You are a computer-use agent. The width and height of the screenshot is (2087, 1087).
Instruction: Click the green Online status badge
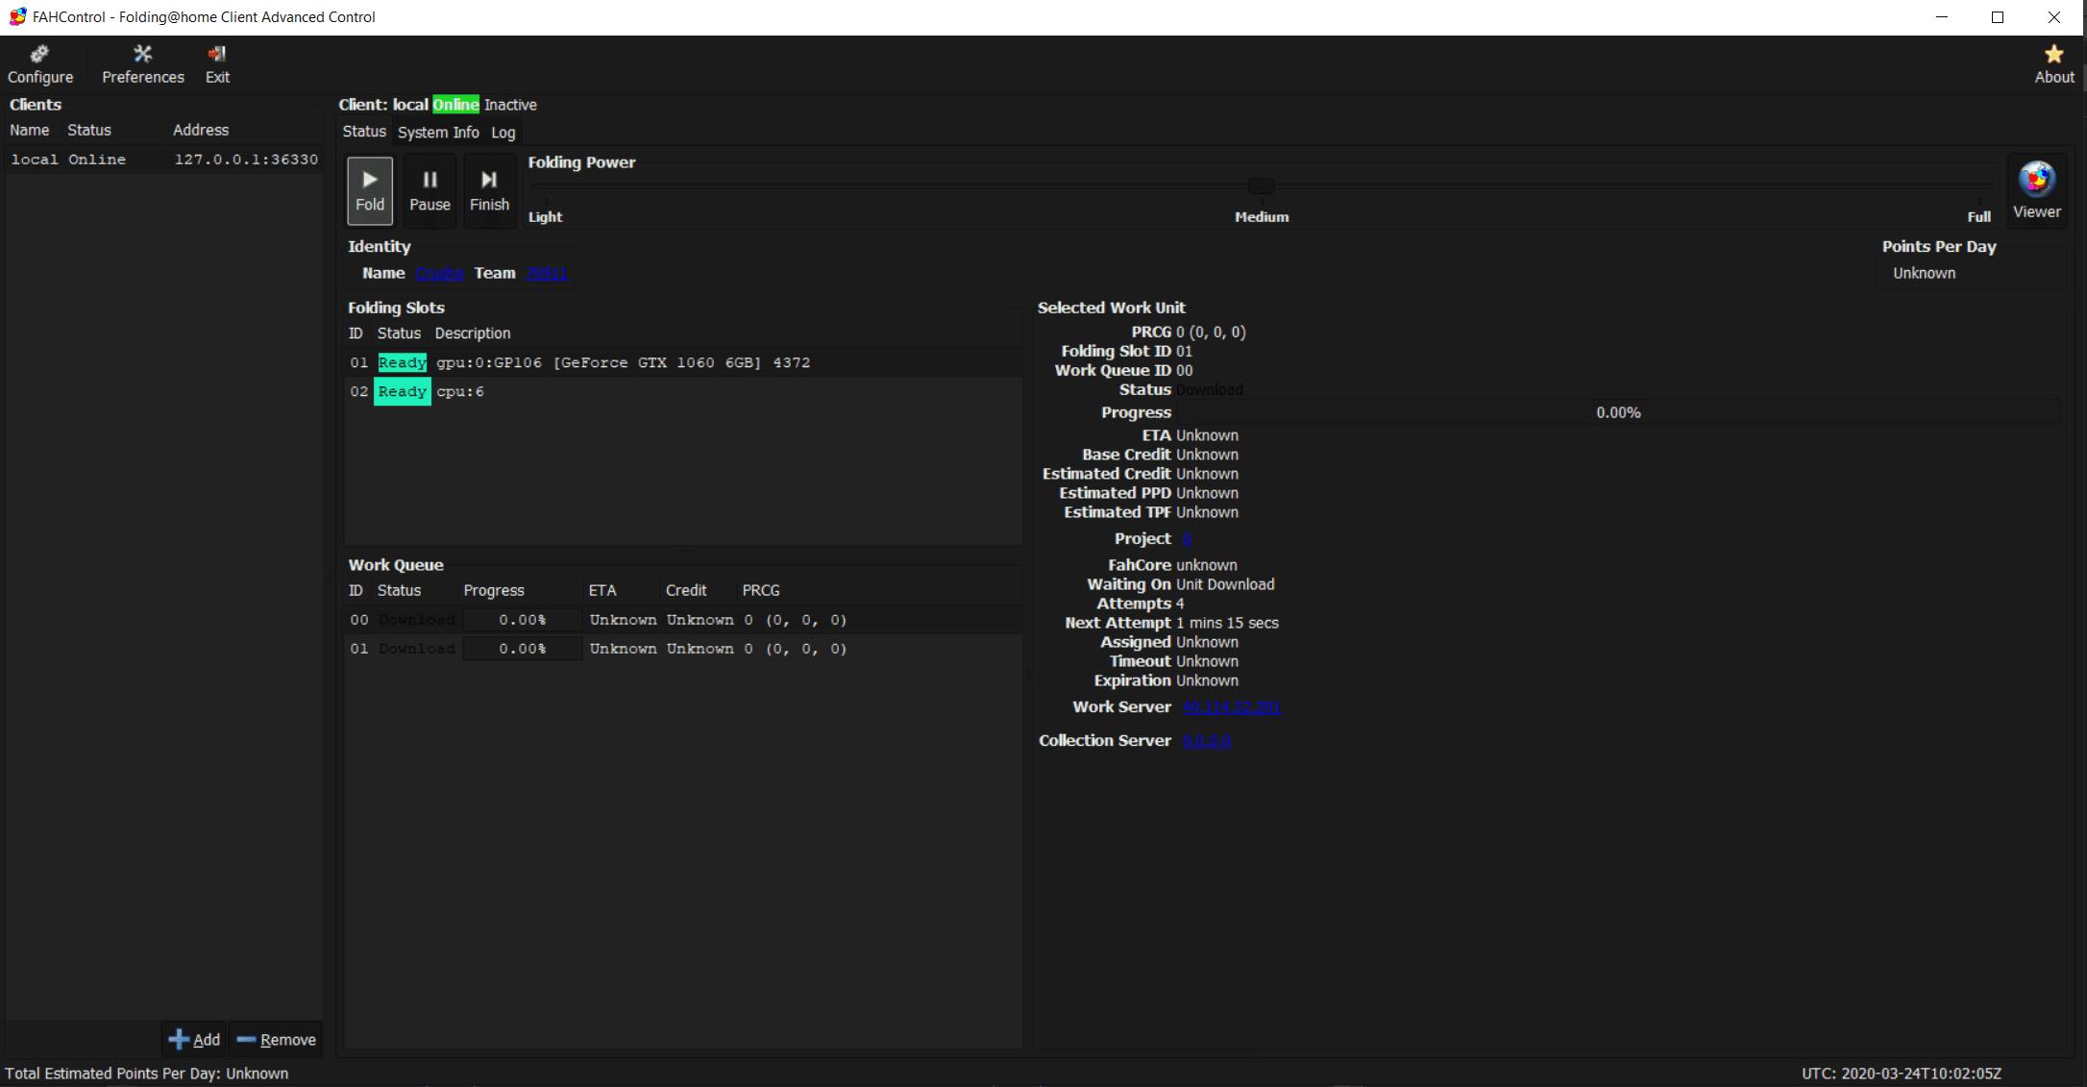pos(455,105)
